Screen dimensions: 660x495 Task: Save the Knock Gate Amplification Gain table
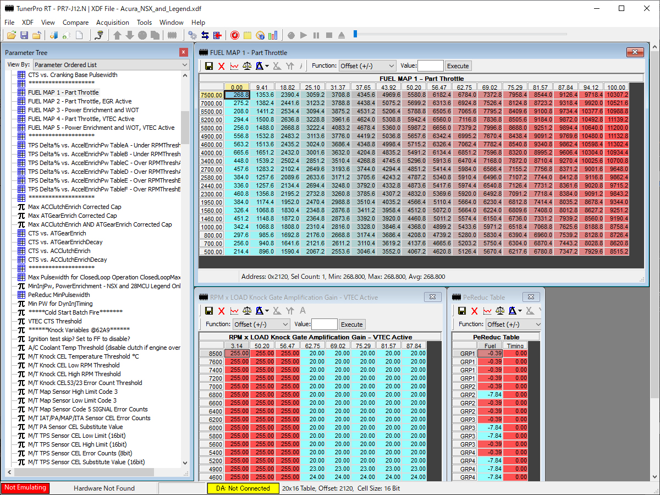click(x=209, y=311)
